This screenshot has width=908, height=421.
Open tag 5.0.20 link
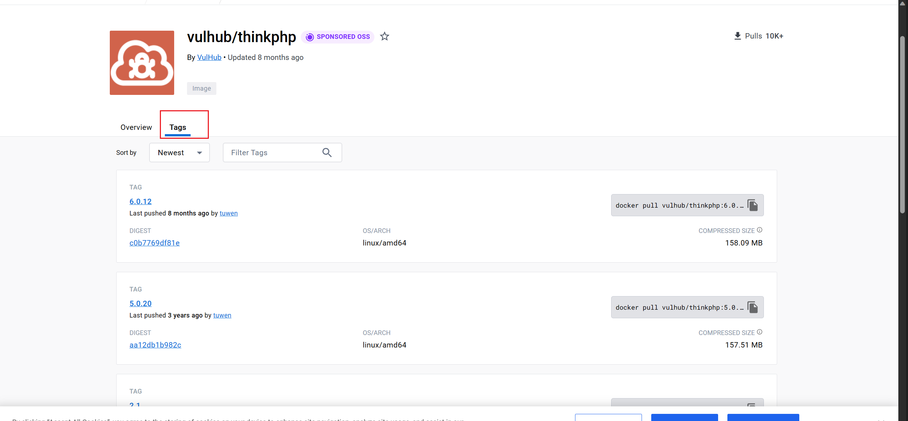[x=141, y=304]
